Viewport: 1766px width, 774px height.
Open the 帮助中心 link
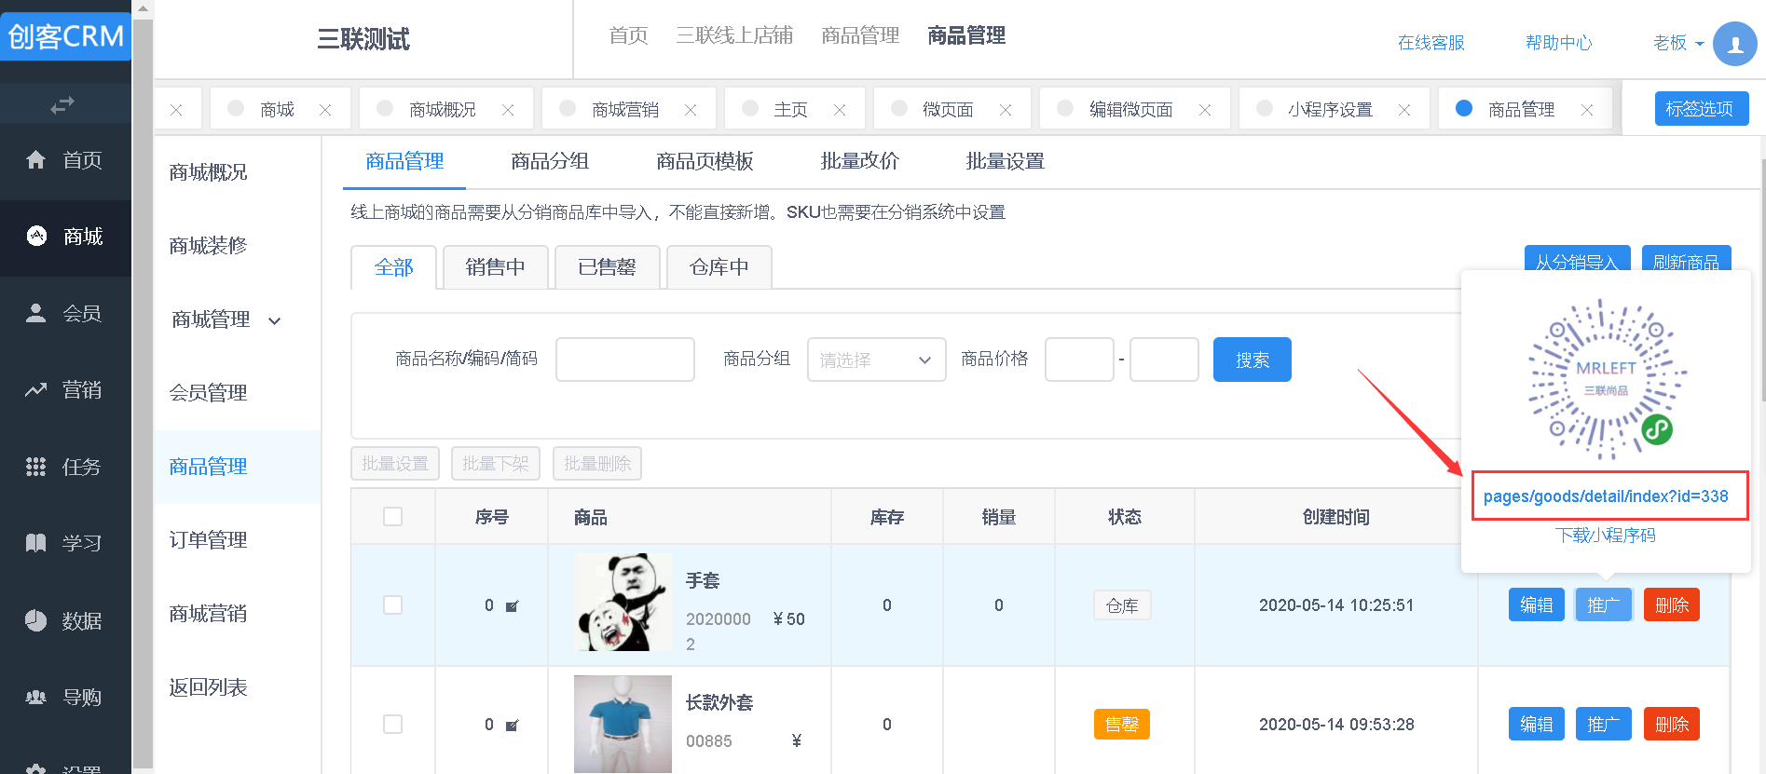pyautogui.click(x=1558, y=43)
